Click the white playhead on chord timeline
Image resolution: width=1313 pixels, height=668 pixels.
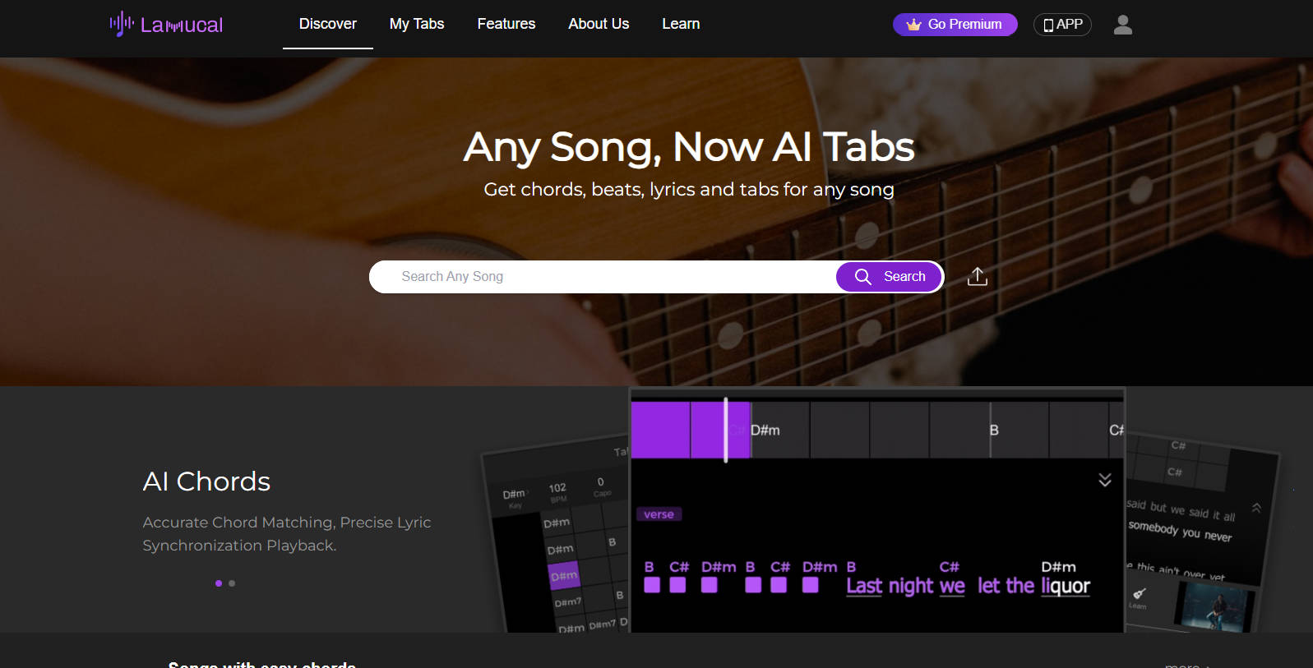click(725, 430)
